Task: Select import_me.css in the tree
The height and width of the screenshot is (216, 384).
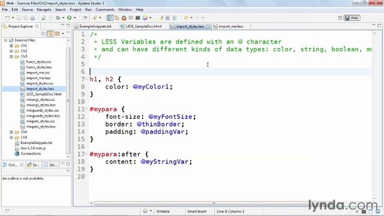Action: 38,73
